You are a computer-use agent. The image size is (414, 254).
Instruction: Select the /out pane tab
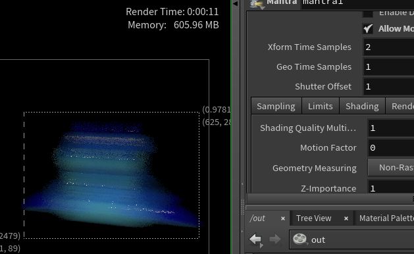pyautogui.click(x=258, y=218)
